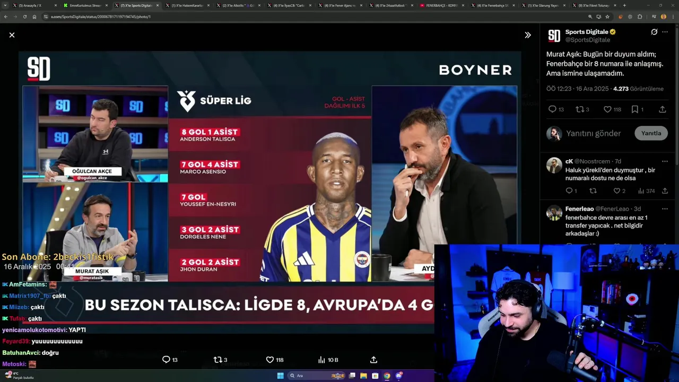Repost cK's comment
Image resolution: width=679 pixels, height=382 pixels.
tap(593, 191)
